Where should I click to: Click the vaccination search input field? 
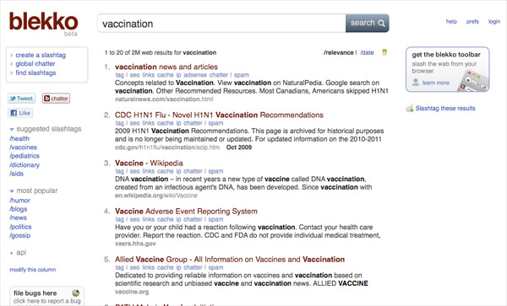(x=221, y=24)
